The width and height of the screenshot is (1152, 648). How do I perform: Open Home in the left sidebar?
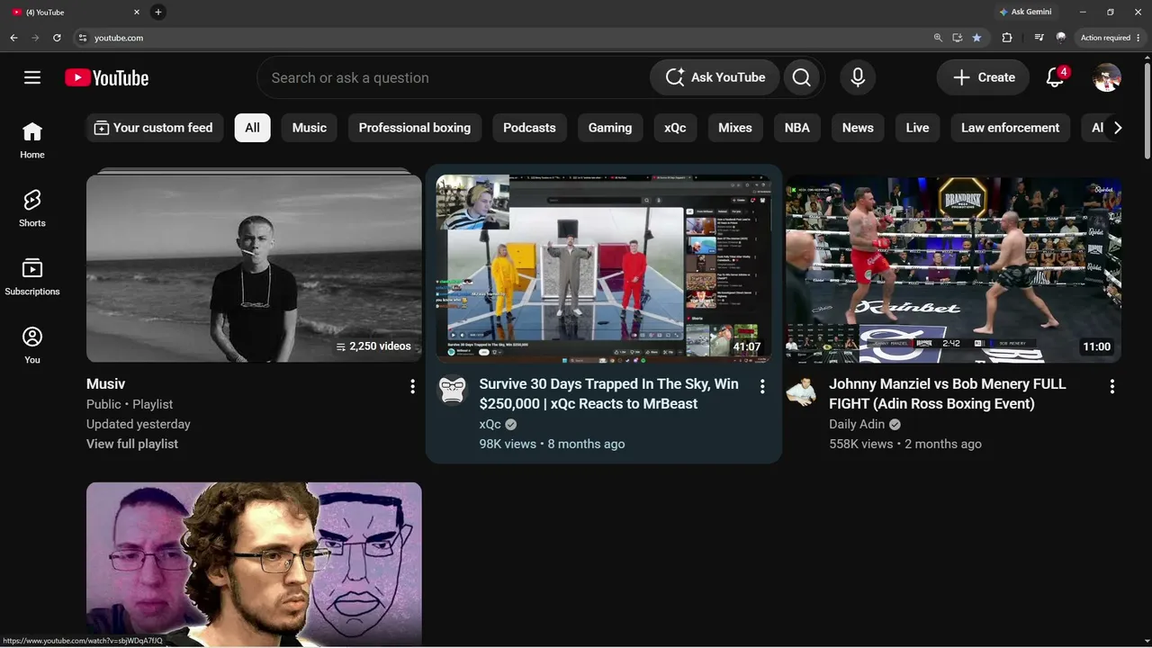[x=32, y=140]
